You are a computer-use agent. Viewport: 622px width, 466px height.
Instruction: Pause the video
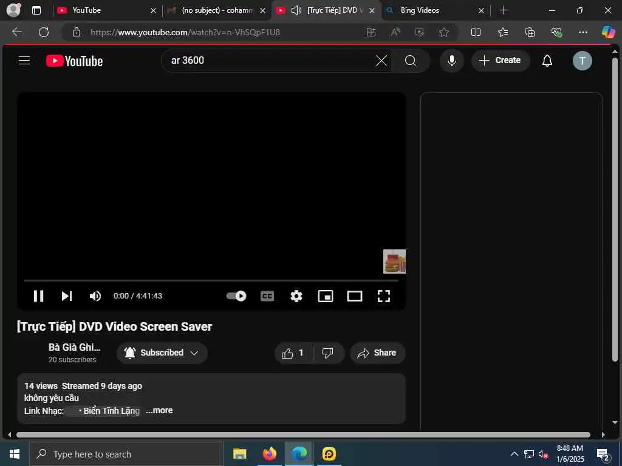[x=38, y=296]
